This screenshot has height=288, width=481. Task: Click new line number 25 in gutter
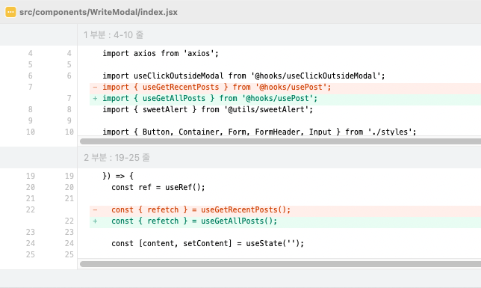[x=69, y=254]
